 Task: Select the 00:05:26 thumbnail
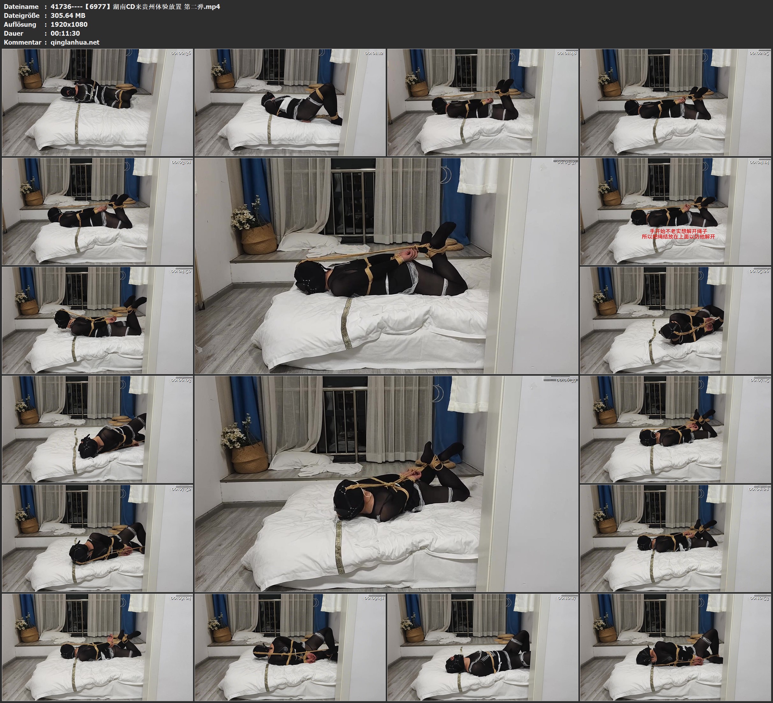676,320
